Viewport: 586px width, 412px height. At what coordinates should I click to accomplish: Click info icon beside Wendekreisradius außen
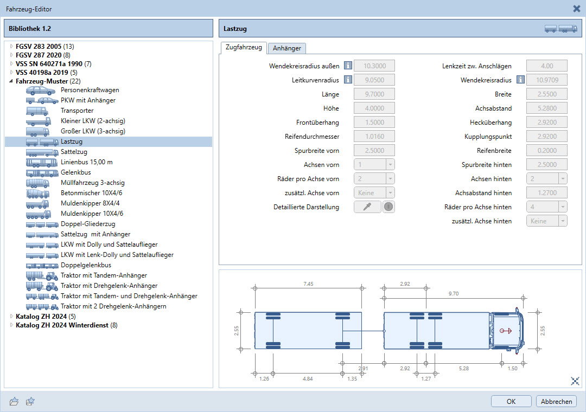point(347,66)
